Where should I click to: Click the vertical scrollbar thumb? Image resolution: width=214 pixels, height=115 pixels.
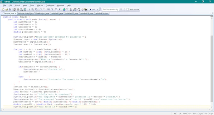click(212, 69)
